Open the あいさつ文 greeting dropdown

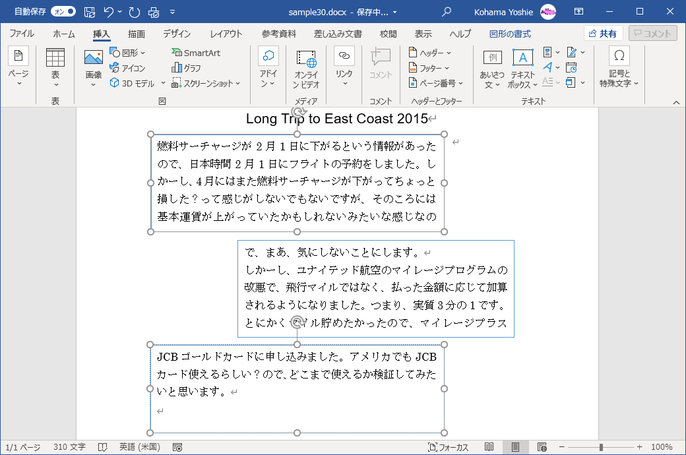(x=492, y=69)
